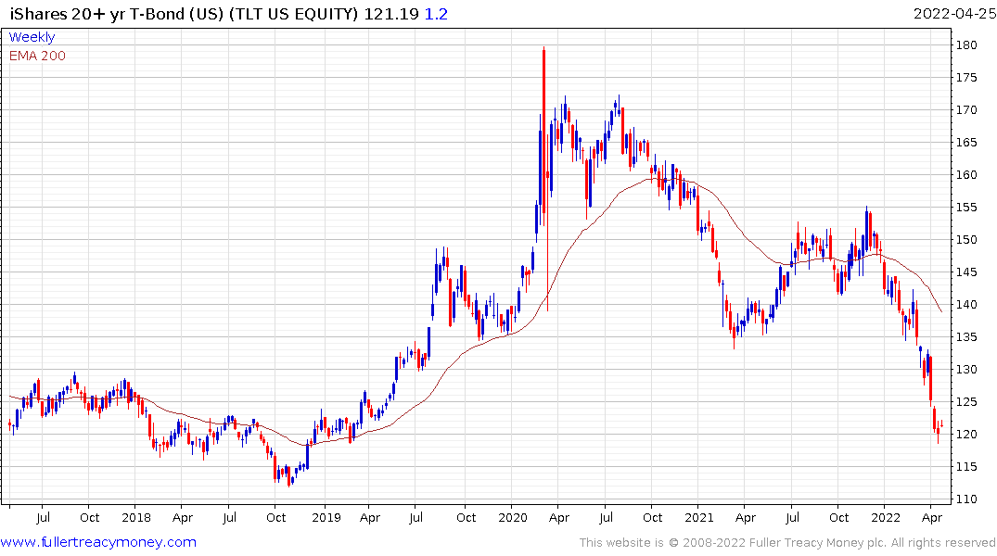The width and height of the screenshot is (997, 556).
Task: Click the 145 price axis label
Action: pos(966,272)
